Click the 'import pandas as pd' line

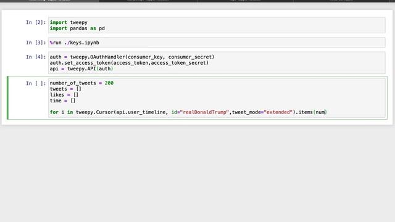pos(77,28)
